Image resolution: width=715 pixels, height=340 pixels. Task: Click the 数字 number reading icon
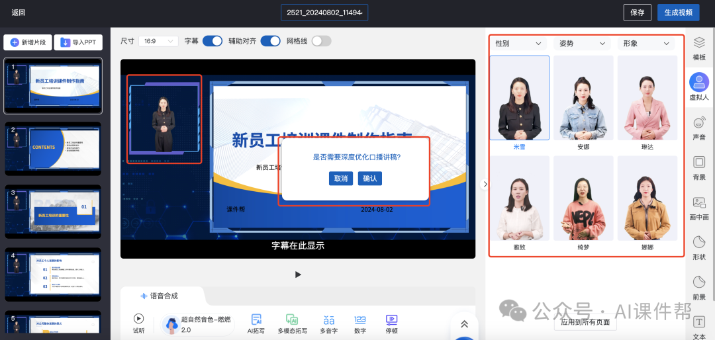tap(359, 319)
